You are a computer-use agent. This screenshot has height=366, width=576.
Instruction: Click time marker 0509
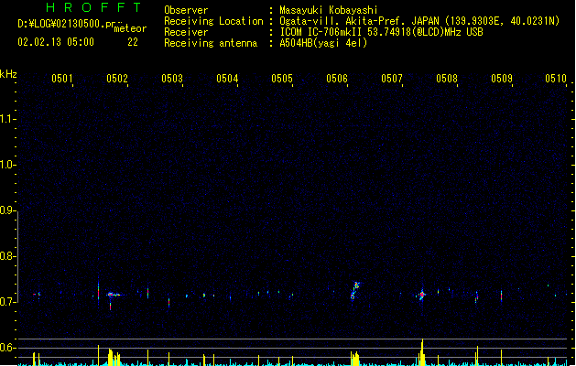[x=502, y=79]
